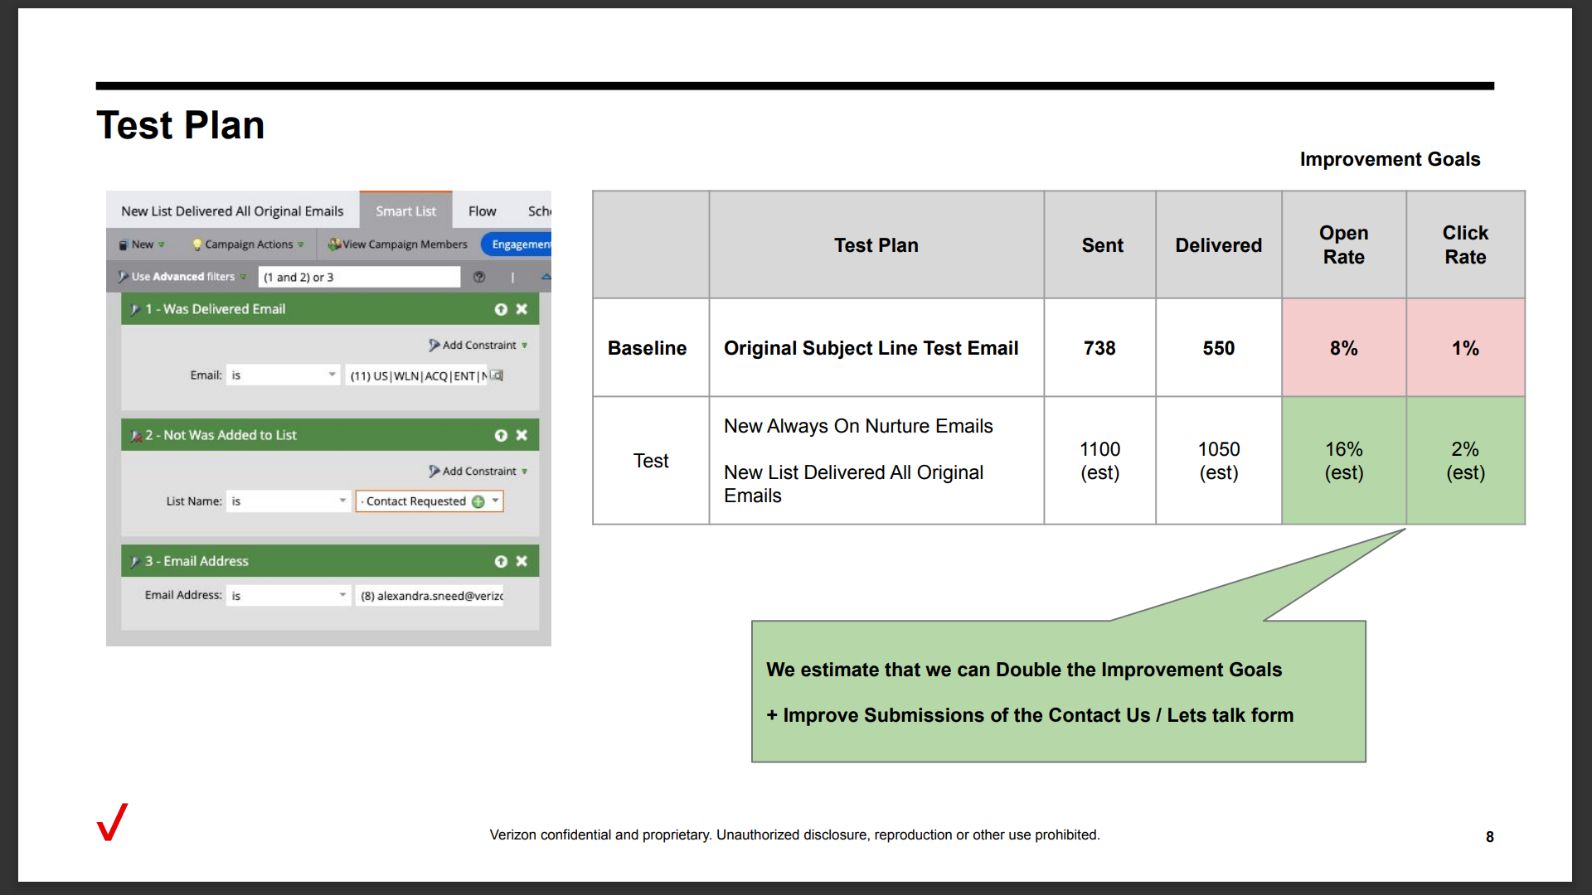Image resolution: width=1592 pixels, height=895 pixels.
Task: Delete the Email Address filter
Action: [x=522, y=561]
